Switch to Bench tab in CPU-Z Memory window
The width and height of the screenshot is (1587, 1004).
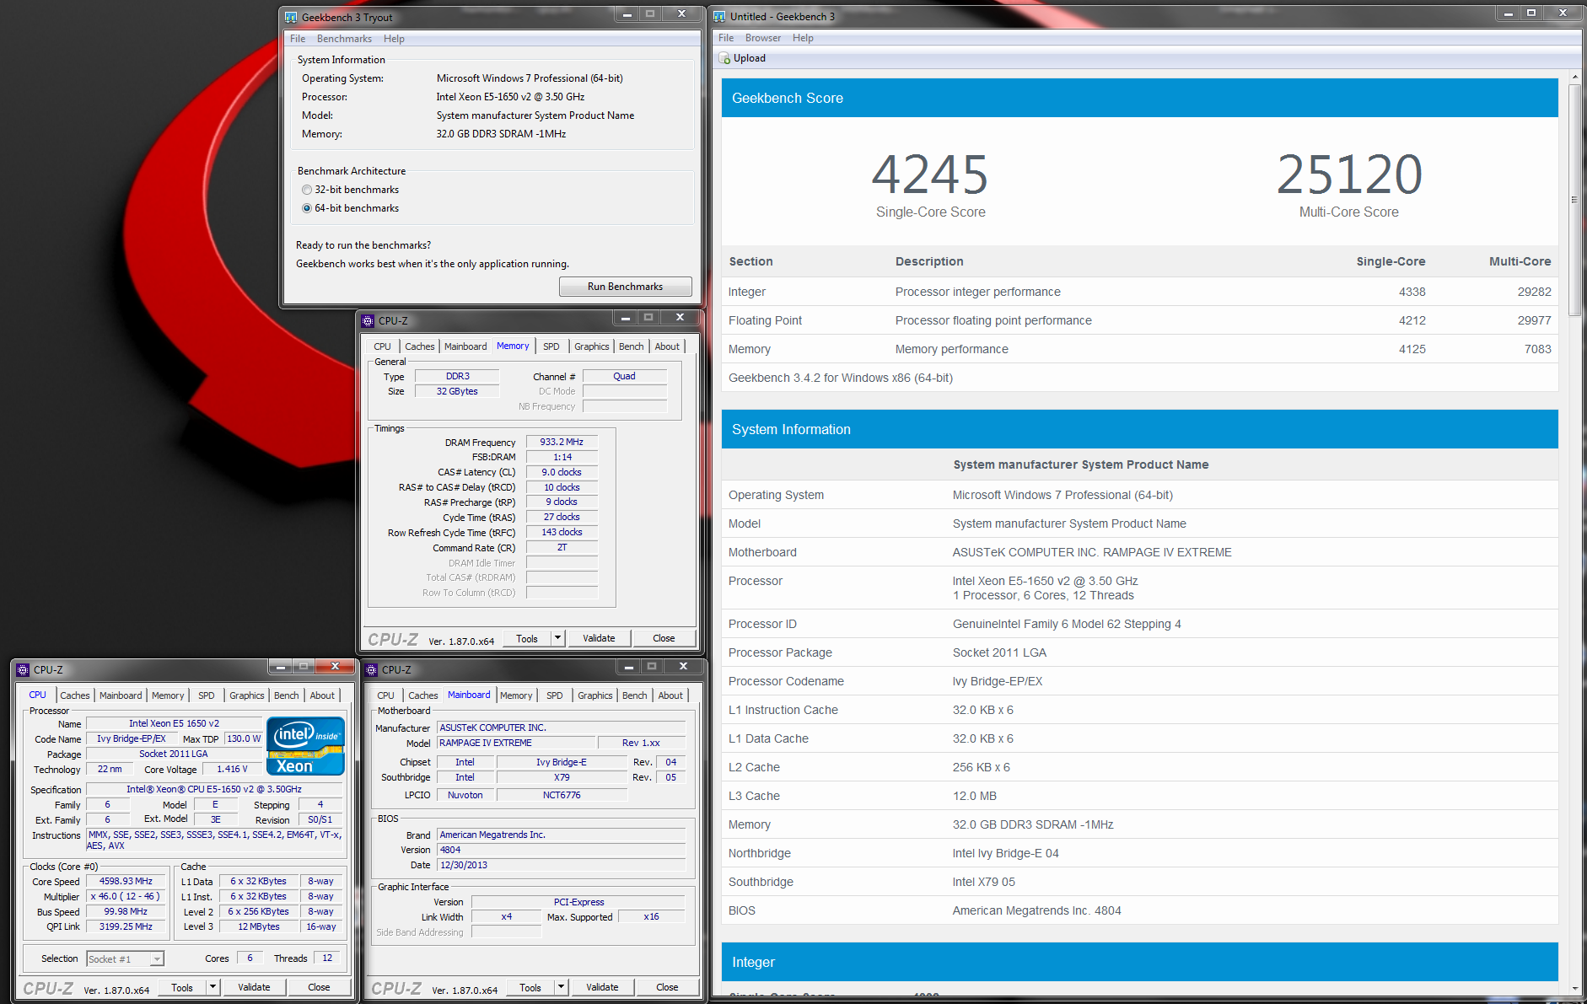click(631, 346)
